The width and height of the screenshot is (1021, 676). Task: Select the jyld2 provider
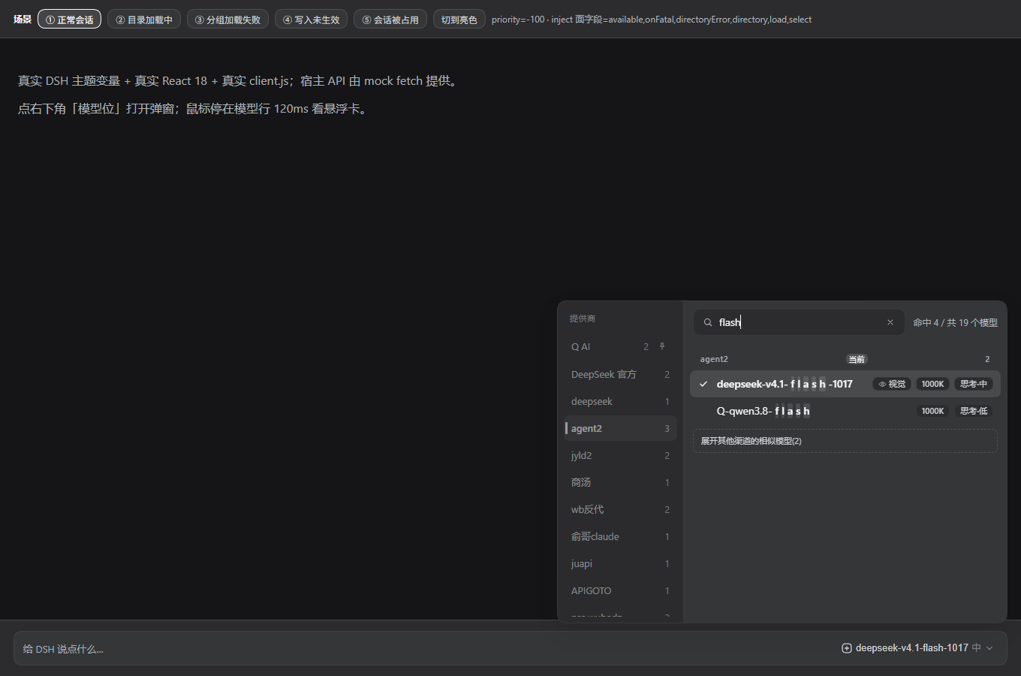pyautogui.click(x=621, y=455)
